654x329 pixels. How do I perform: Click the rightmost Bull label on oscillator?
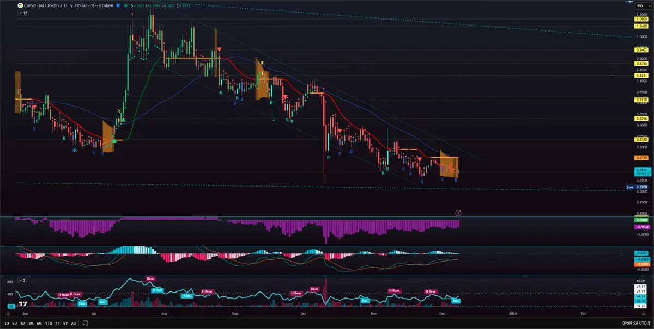tap(457, 300)
